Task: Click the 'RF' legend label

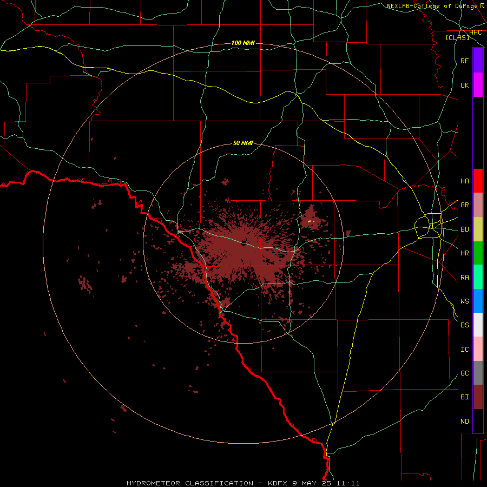Action: pyautogui.click(x=465, y=61)
